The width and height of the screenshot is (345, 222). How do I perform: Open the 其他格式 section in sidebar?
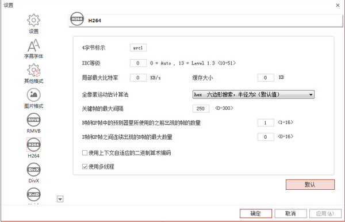click(34, 74)
